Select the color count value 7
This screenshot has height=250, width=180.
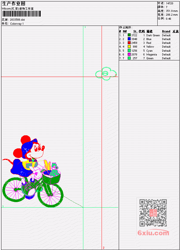[167, 7]
